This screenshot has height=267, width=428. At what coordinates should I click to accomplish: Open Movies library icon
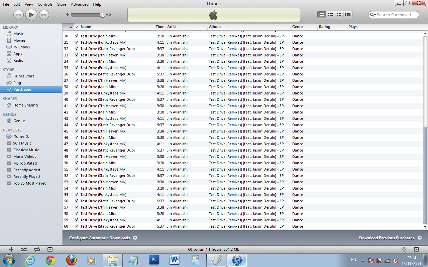pyautogui.click(x=9, y=40)
